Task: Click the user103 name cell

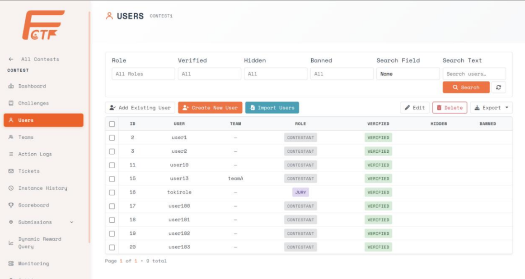Action: 179,247
